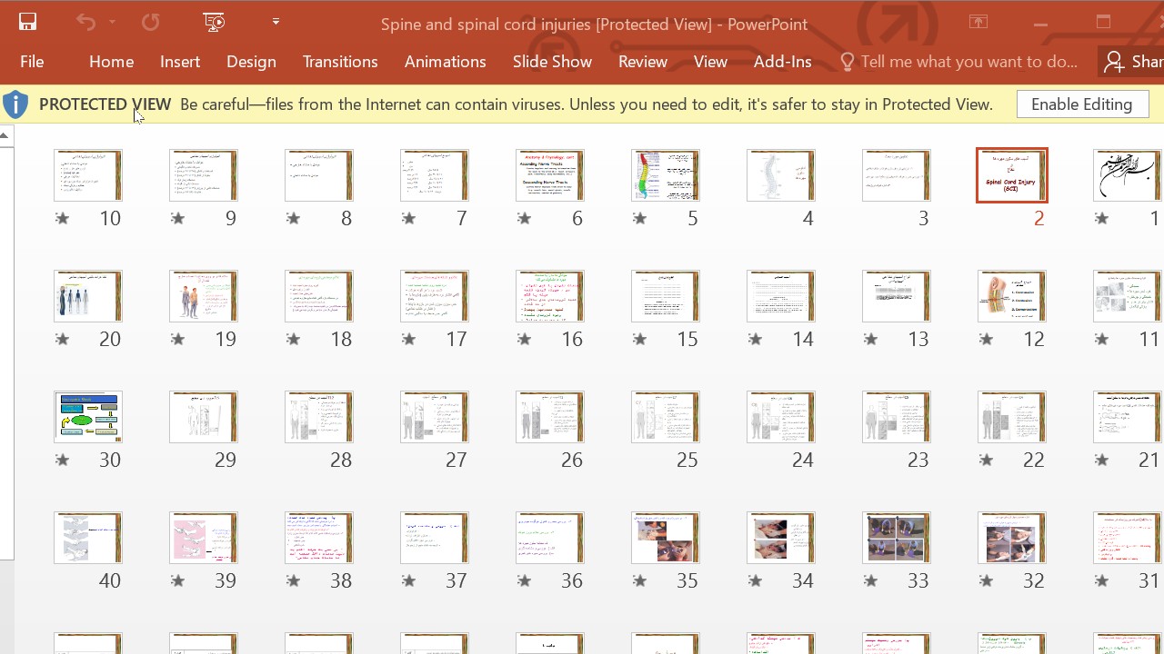Viewport: 1164px width, 654px height.
Task: Select slide 2 Spinal Cord Injury thumbnail
Action: pos(1011,175)
